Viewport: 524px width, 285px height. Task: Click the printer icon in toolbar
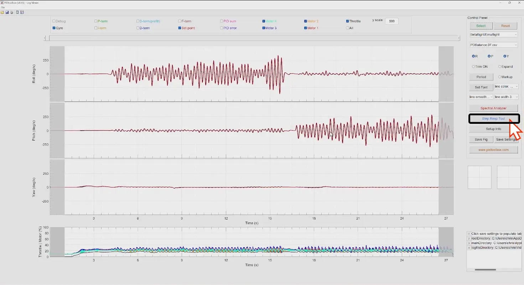coord(11,12)
